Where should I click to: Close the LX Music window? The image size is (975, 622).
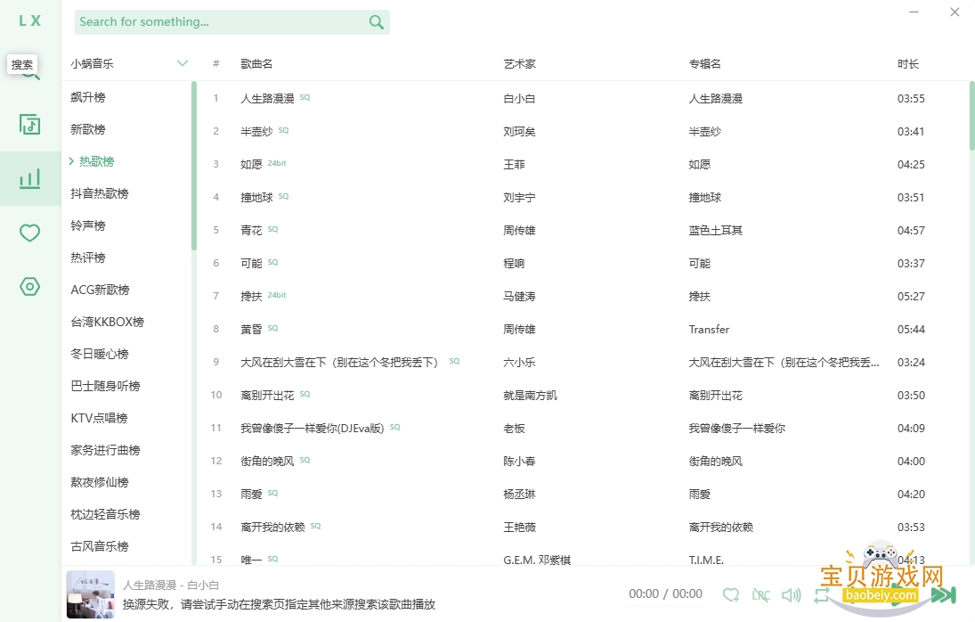(x=955, y=12)
